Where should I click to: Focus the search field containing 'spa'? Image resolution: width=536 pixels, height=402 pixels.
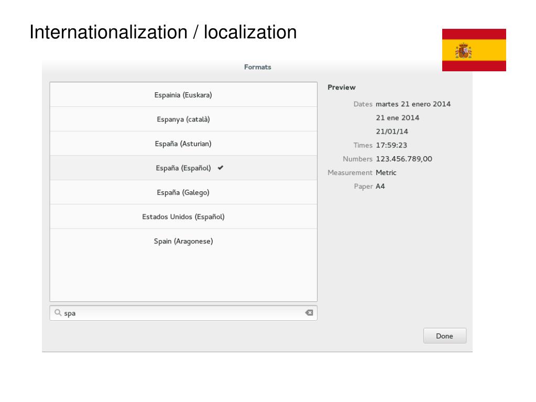tap(183, 313)
